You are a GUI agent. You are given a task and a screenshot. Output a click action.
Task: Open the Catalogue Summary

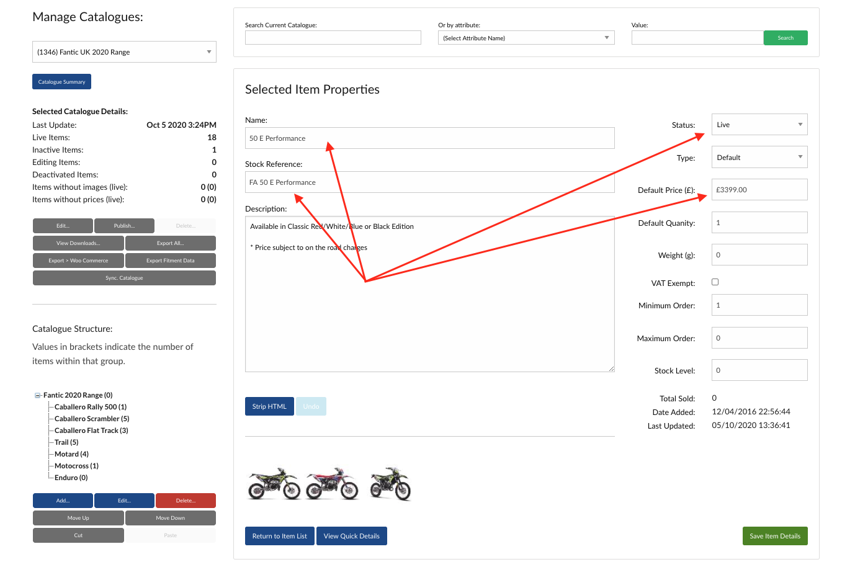pos(61,82)
